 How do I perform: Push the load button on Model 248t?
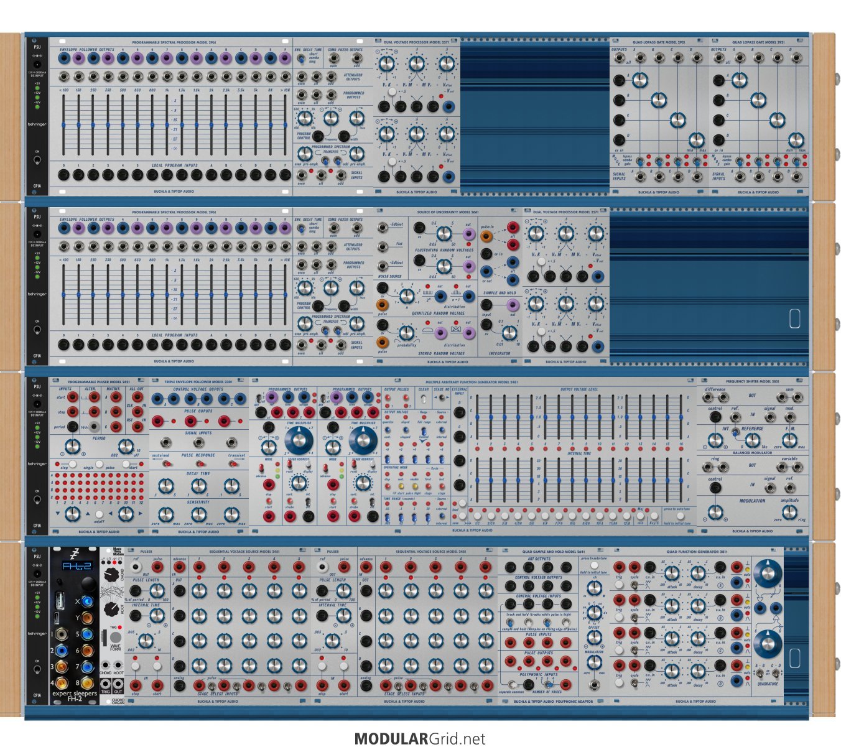pyautogui.click(x=463, y=503)
